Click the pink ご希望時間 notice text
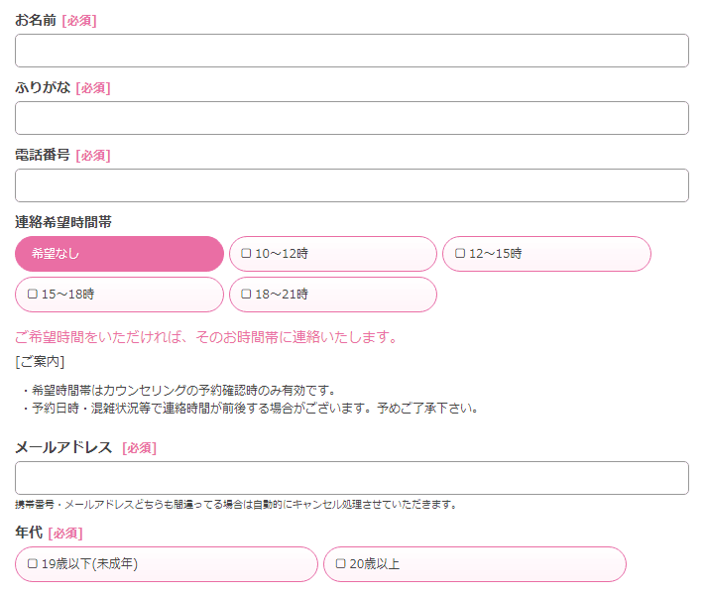 coord(206,337)
